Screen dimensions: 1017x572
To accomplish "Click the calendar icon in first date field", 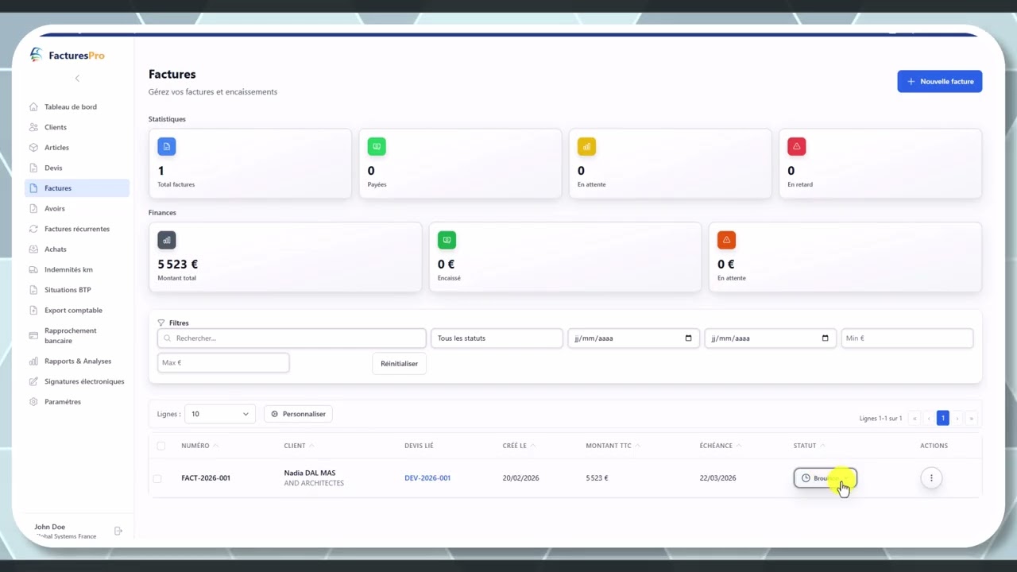I will coord(688,338).
